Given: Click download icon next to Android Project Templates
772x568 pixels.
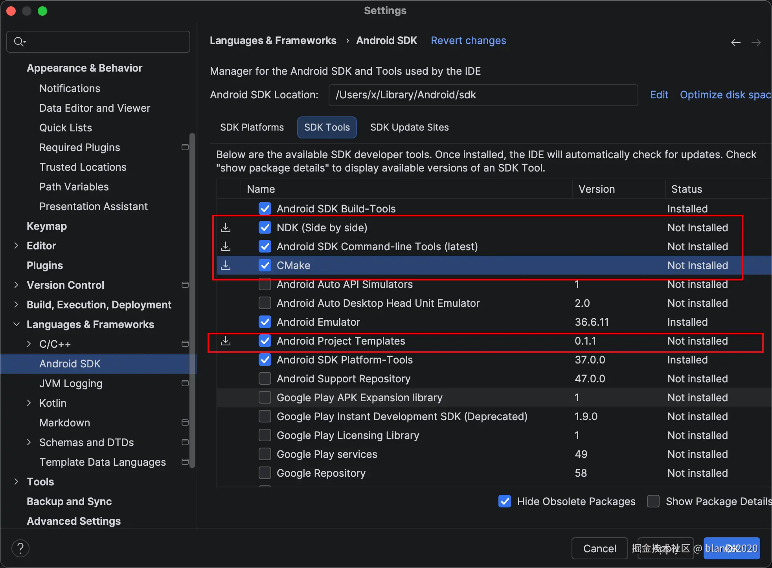Looking at the screenshot, I should 226,341.
